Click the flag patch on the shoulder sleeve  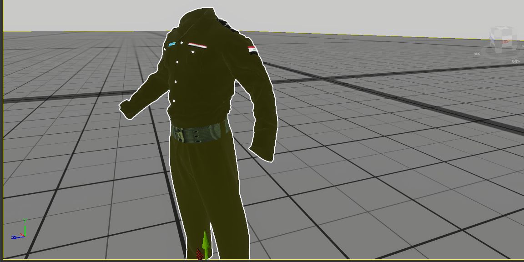[x=252, y=50]
